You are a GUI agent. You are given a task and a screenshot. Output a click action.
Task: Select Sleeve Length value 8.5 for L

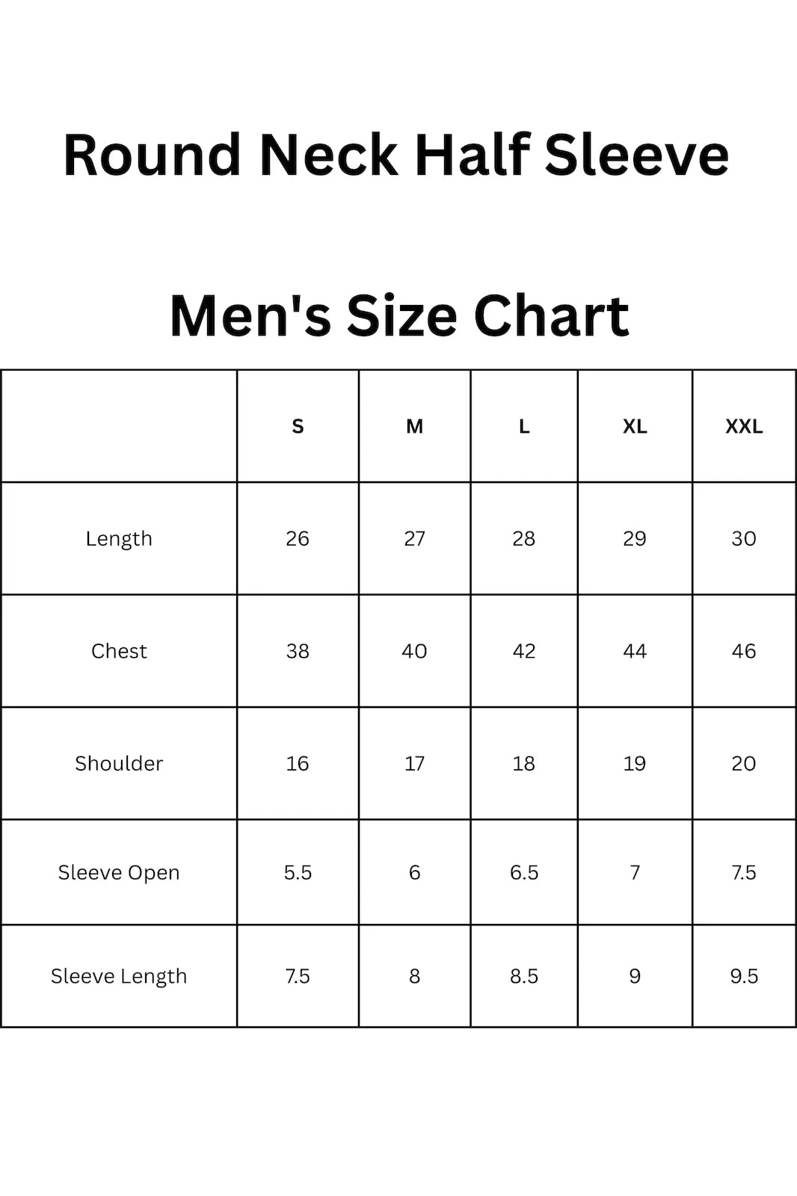pyautogui.click(x=524, y=976)
